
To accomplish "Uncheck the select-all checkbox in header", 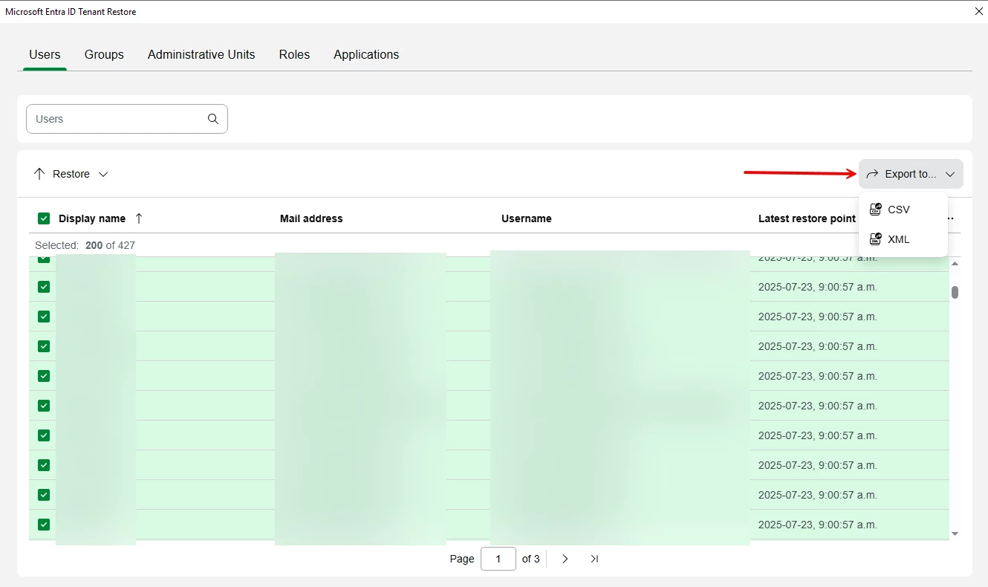I will point(44,218).
